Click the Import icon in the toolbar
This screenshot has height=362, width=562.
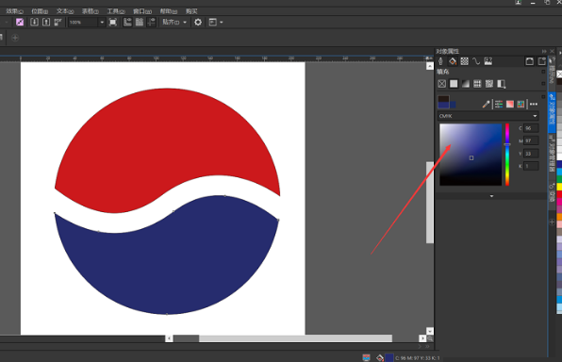pos(34,23)
